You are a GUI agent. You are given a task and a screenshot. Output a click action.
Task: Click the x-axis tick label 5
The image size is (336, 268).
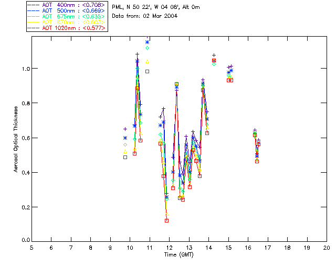pos(31,248)
